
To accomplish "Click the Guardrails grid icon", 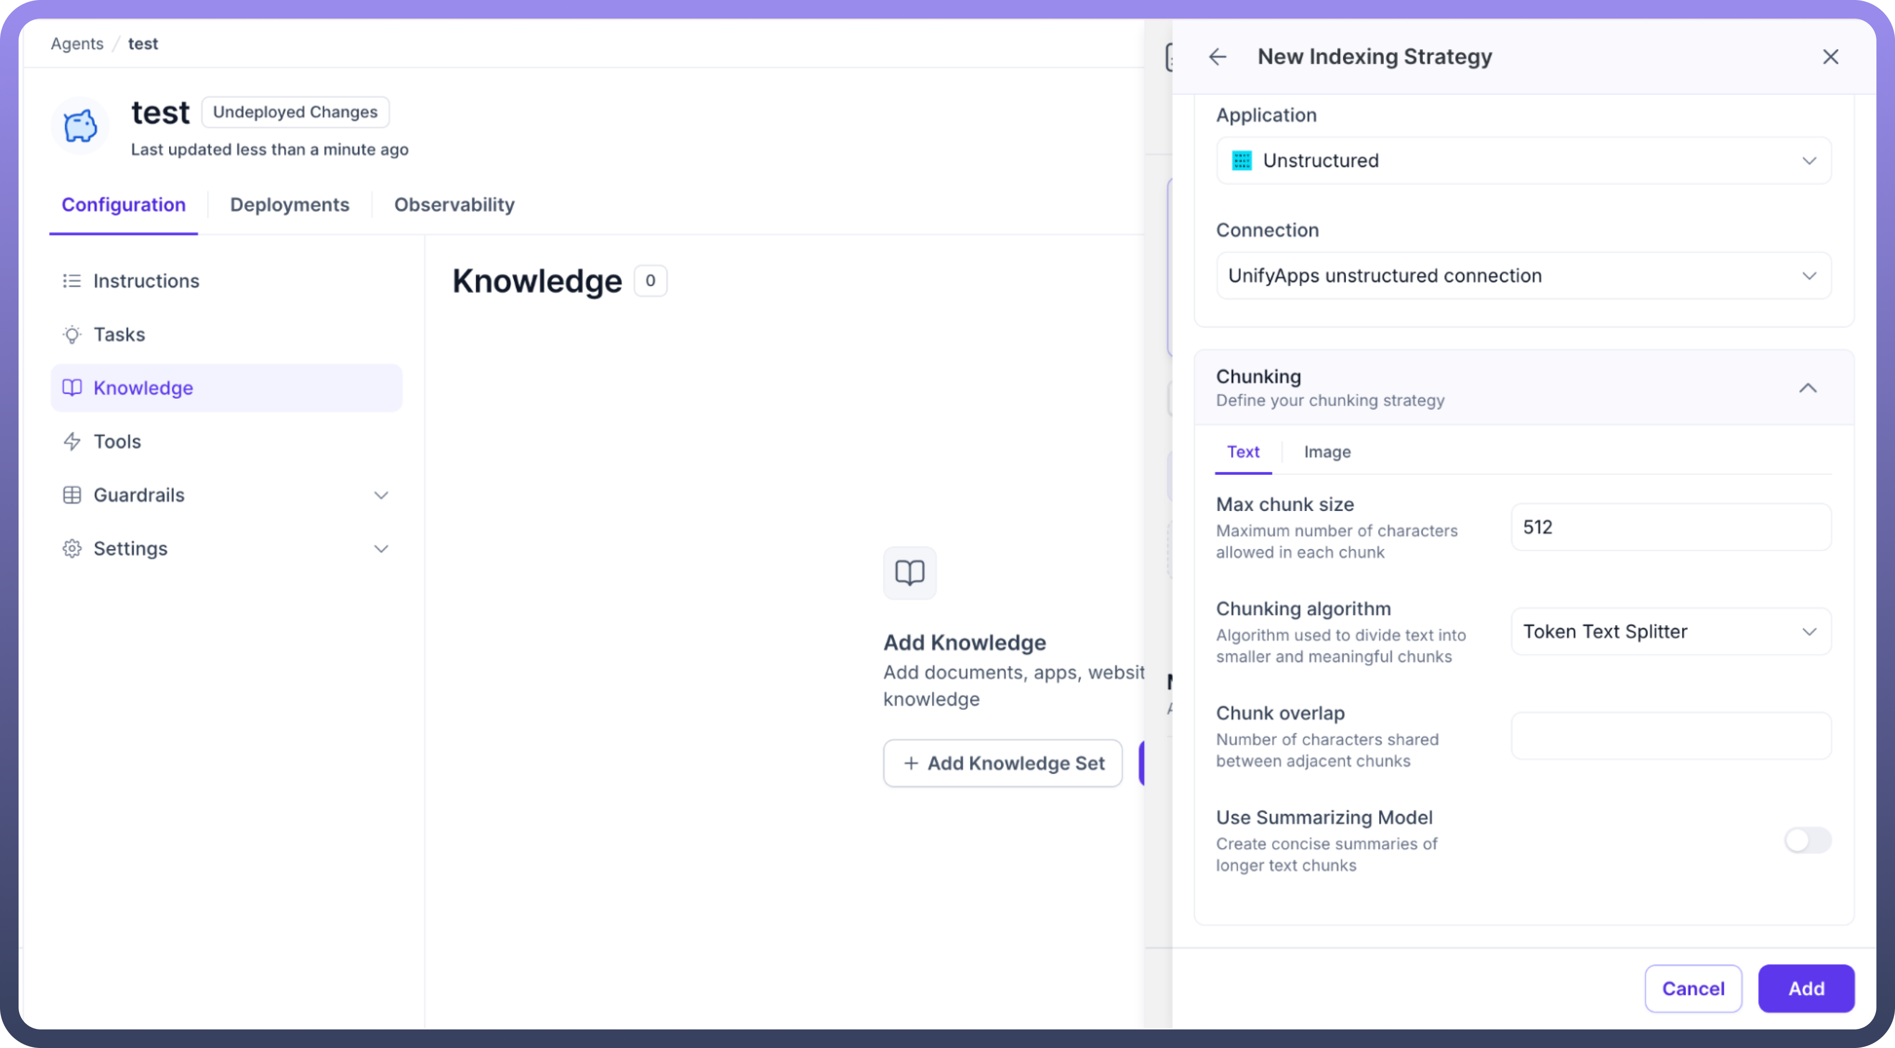I will (x=72, y=495).
